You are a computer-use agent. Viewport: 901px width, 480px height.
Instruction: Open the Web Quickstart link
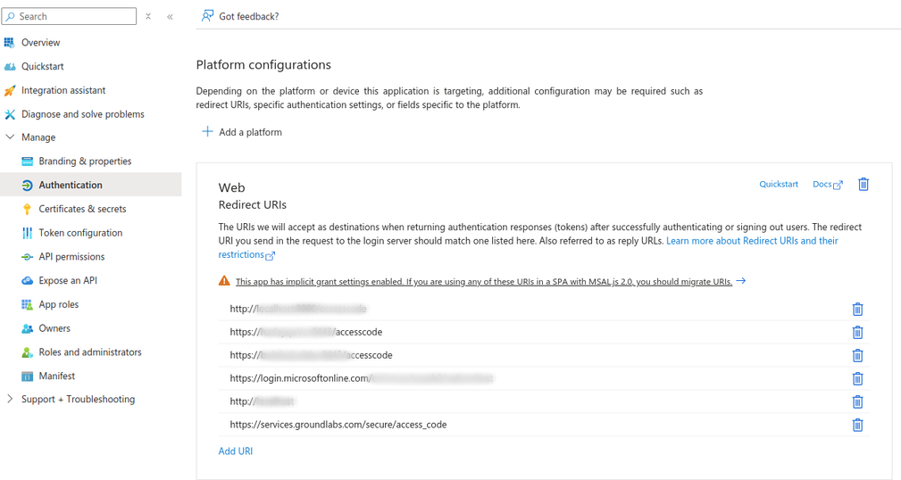(778, 185)
